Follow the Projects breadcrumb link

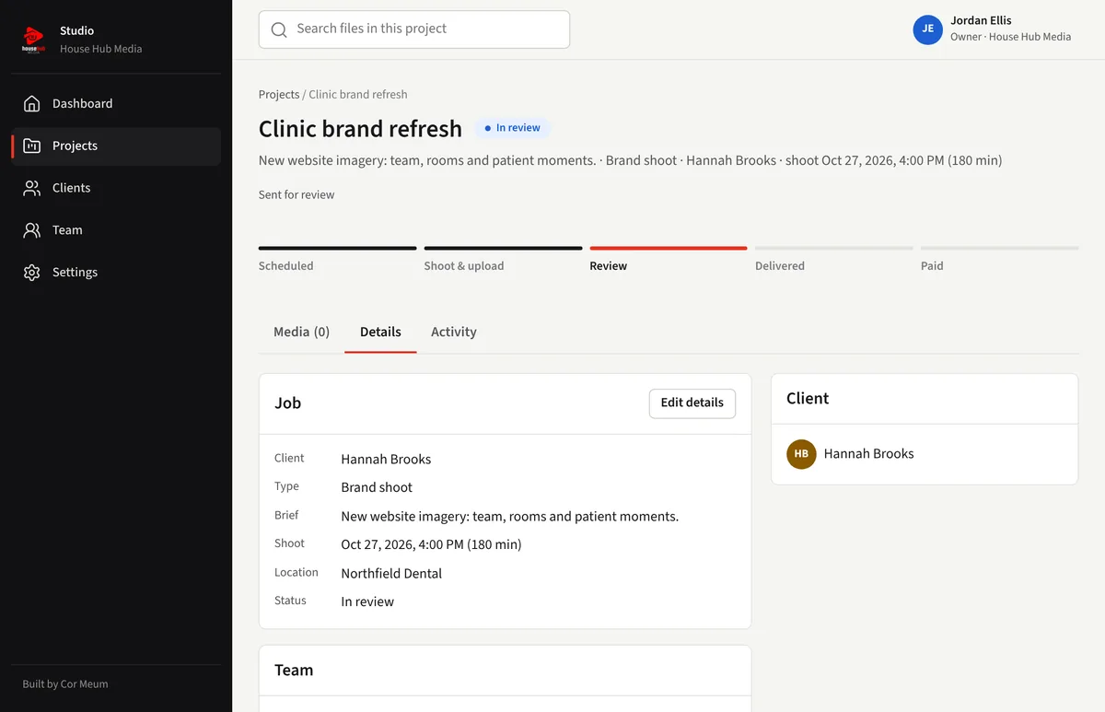[x=279, y=94]
